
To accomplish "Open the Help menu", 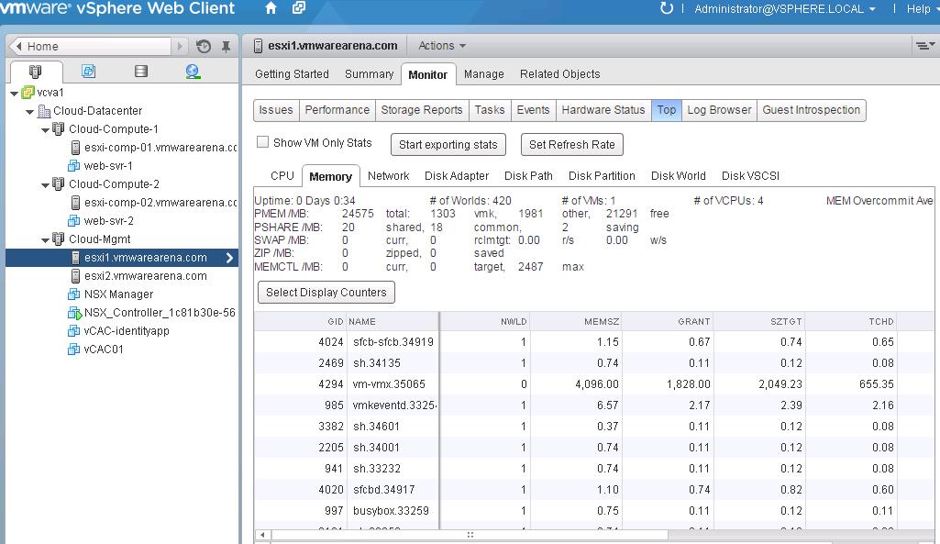I will click(x=922, y=9).
